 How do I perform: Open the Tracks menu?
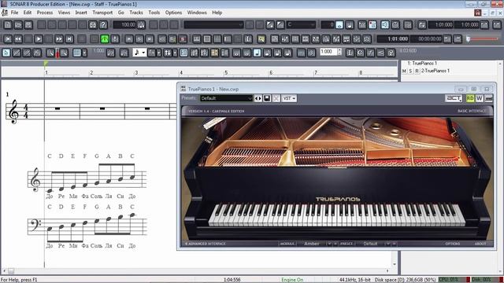[x=136, y=13]
